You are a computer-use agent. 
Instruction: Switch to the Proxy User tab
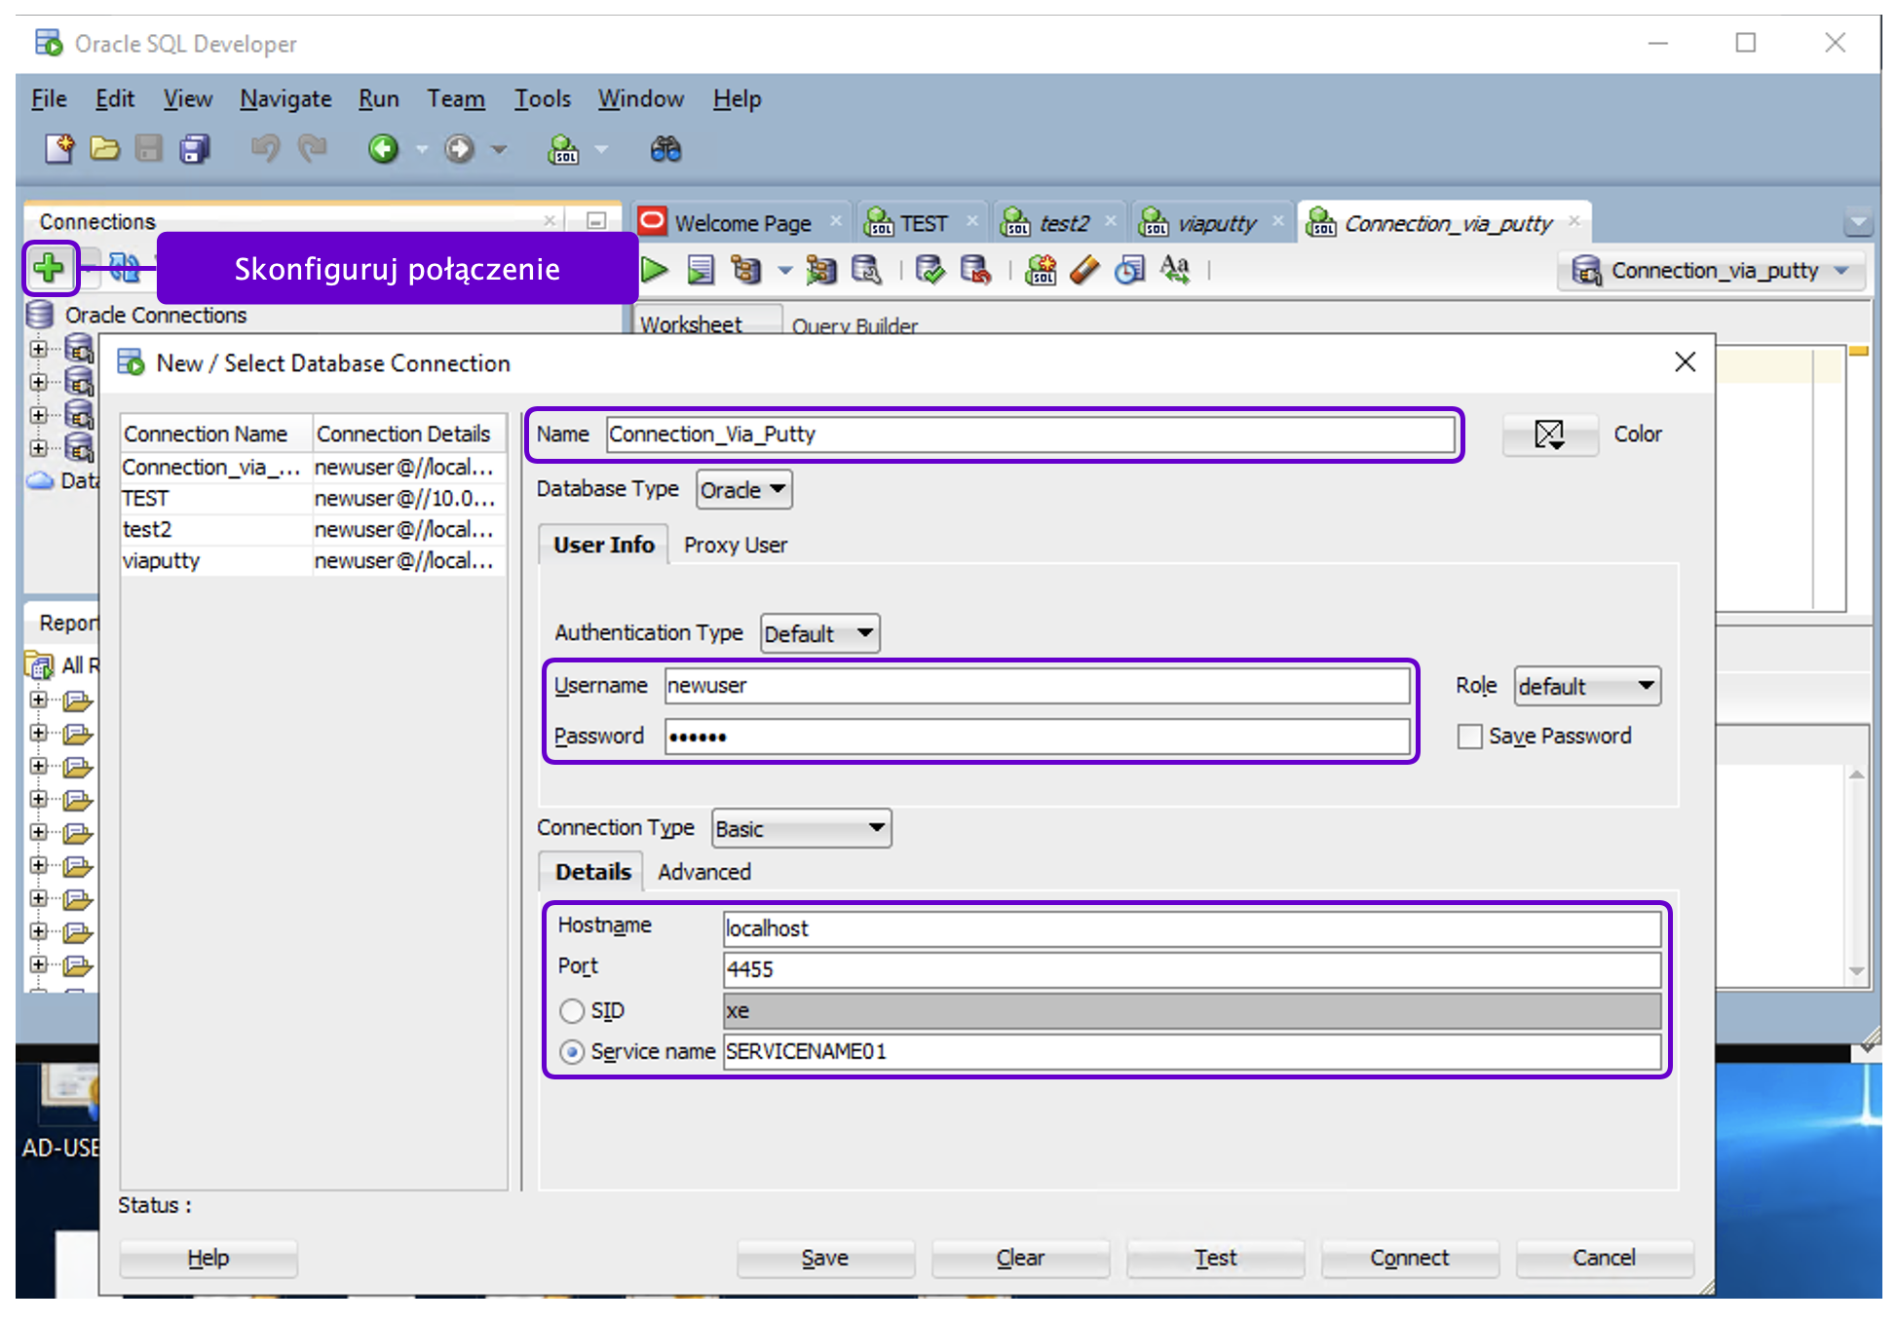736,545
